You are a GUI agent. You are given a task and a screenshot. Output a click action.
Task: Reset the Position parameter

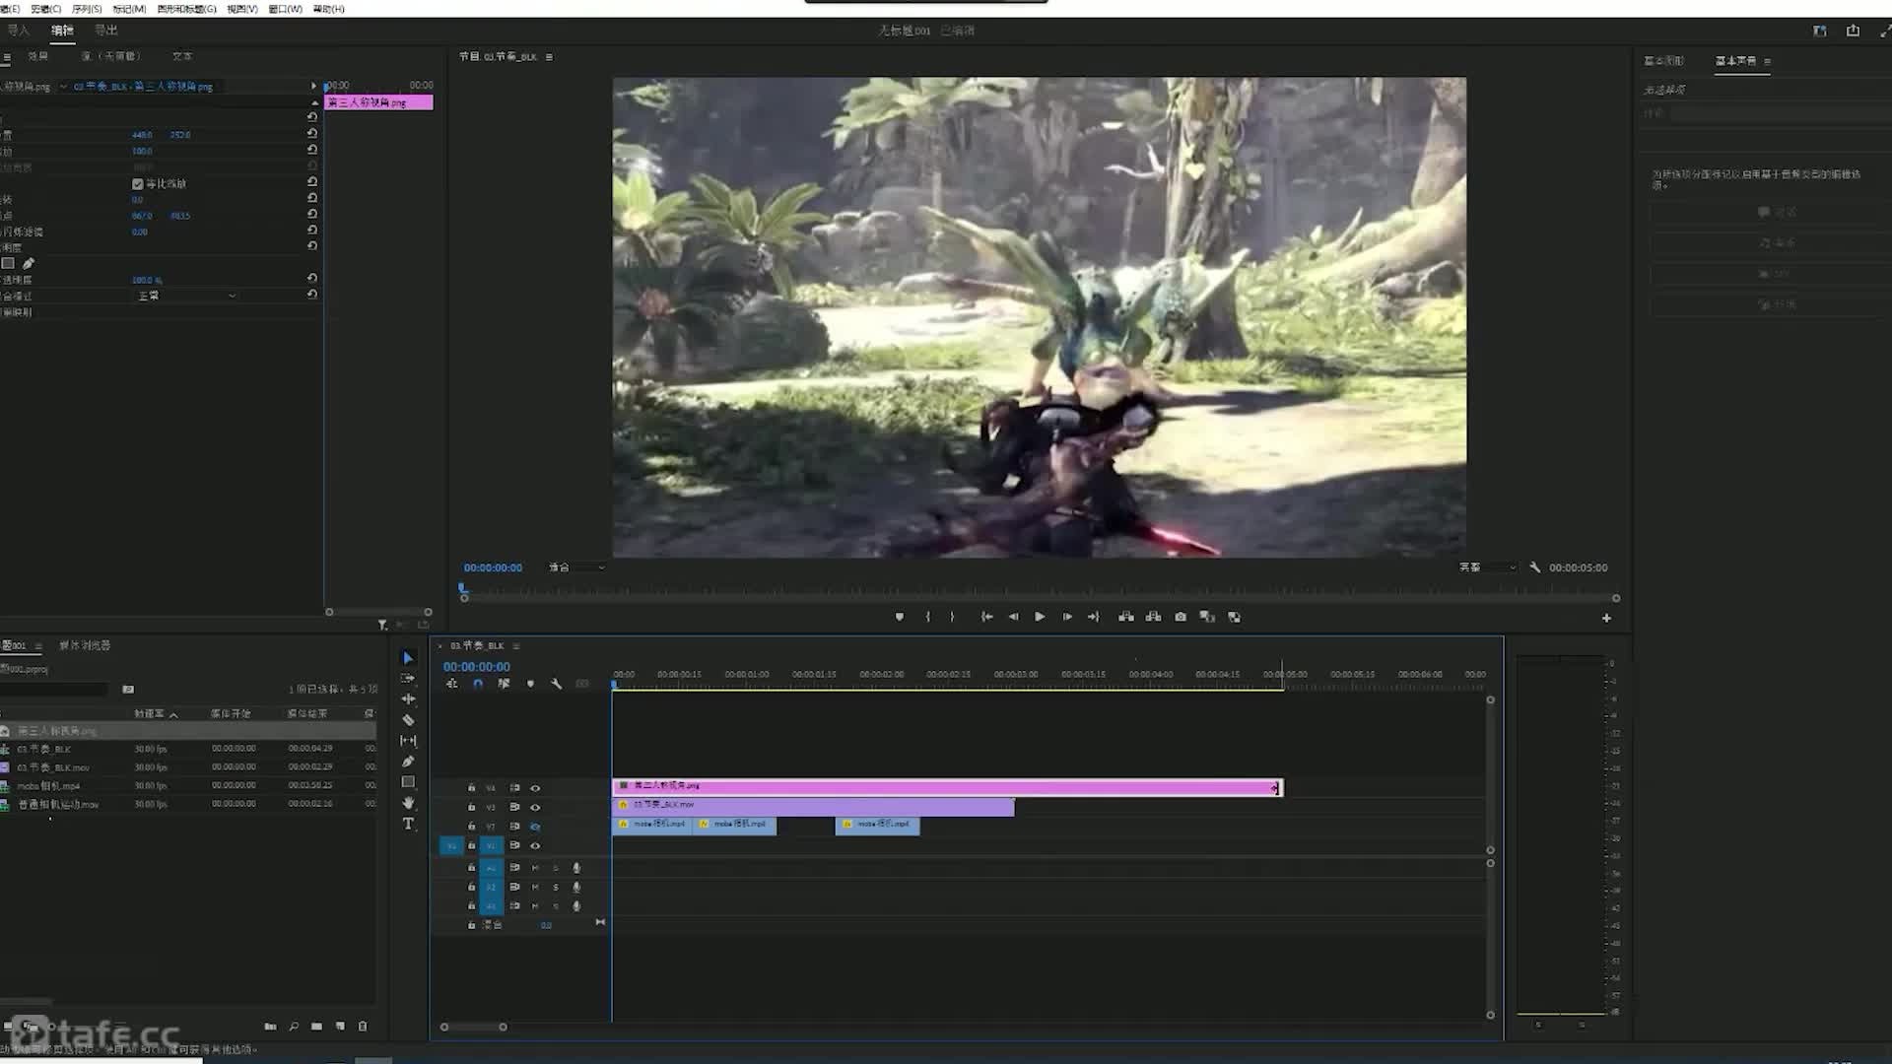pos(312,133)
